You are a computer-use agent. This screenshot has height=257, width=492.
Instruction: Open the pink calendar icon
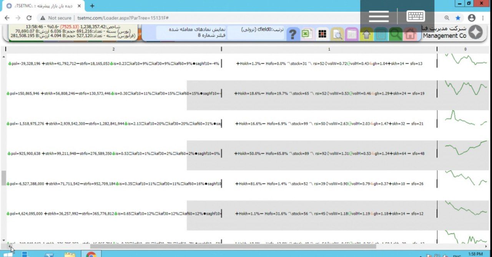point(352,34)
